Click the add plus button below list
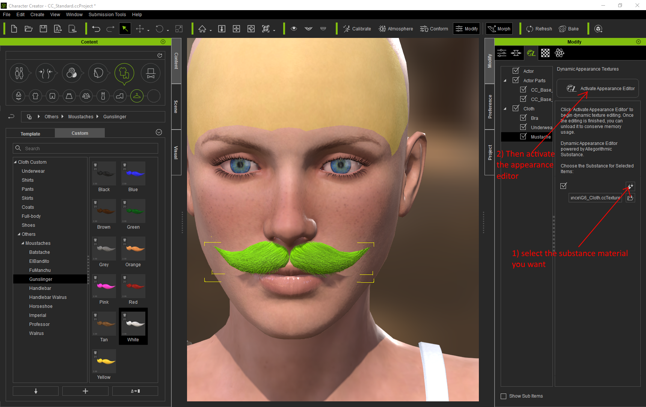The height and width of the screenshot is (407, 646). tap(85, 391)
